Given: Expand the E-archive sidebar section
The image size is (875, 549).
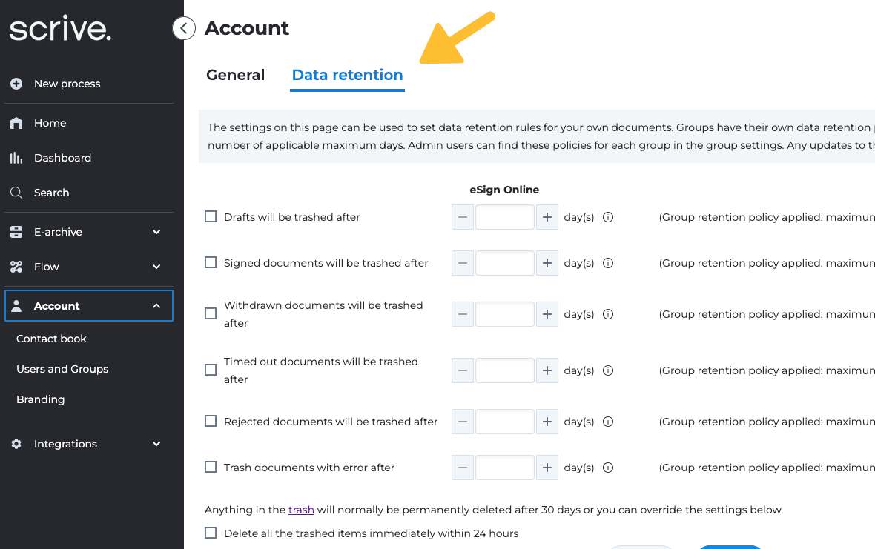Looking at the screenshot, I should (156, 232).
